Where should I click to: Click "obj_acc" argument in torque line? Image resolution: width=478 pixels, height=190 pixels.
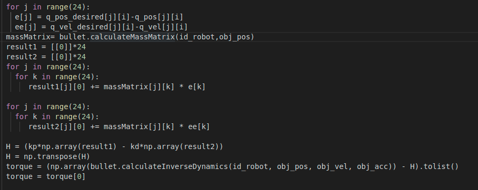(x=372, y=166)
